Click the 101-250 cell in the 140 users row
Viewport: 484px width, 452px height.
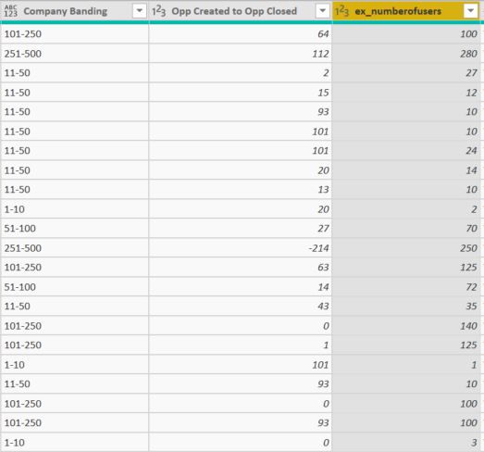[x=74, y=326]
